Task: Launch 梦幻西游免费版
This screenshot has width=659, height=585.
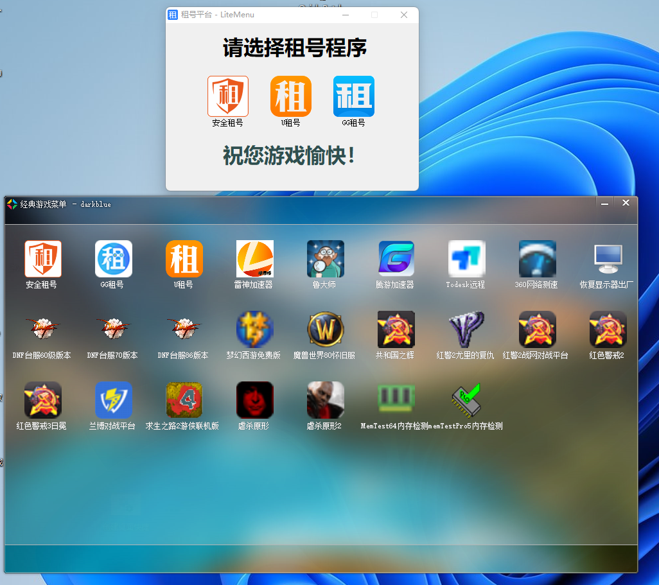Action: click(x=255, y=329)
